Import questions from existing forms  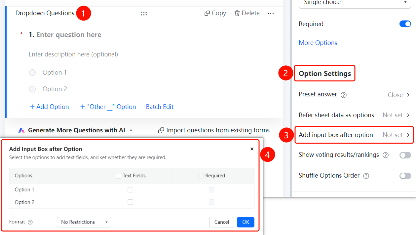pyautogui.click(x=214, y=130)
